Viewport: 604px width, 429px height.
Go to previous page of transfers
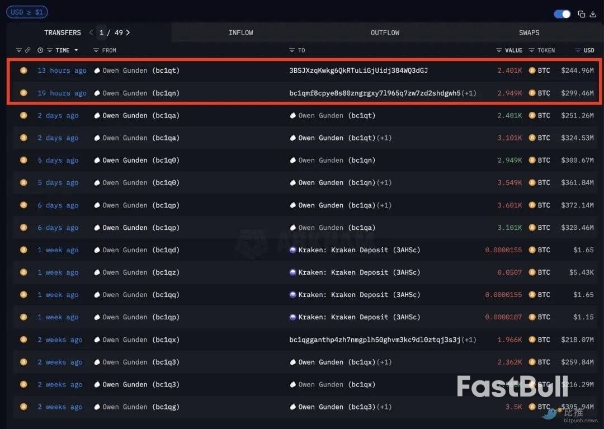[91, 32]
